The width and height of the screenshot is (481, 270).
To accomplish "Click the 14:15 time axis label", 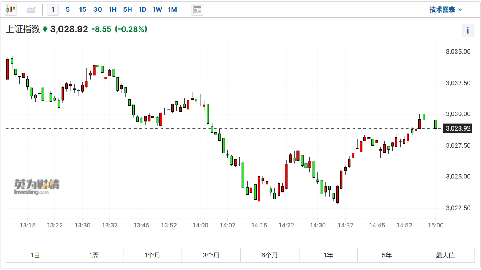I will 259,225.
